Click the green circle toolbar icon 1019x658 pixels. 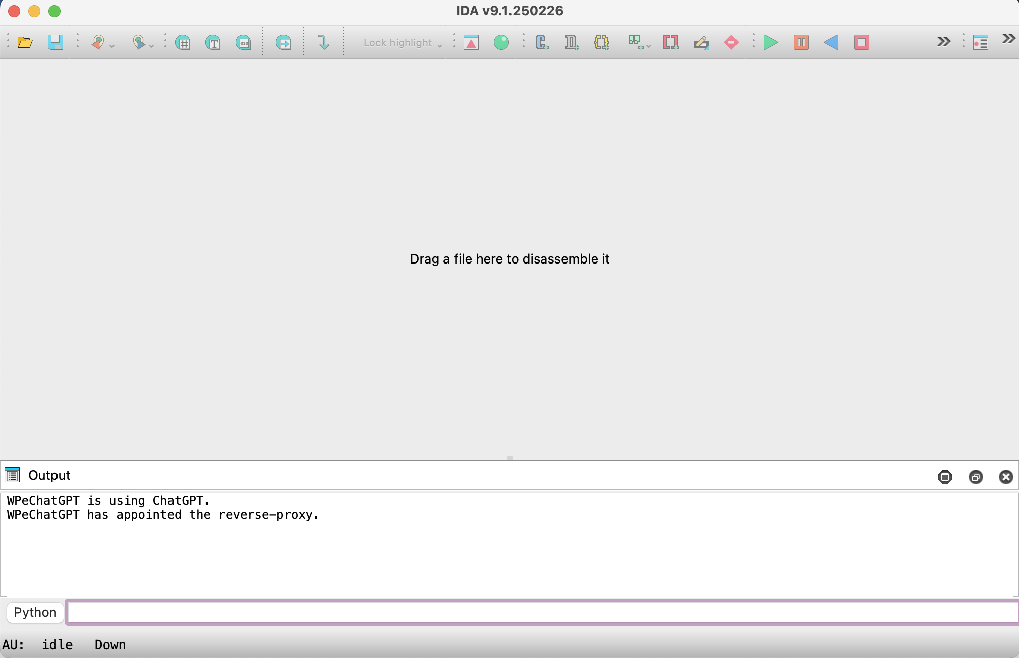pyautogui.click(x=501, y=42)
